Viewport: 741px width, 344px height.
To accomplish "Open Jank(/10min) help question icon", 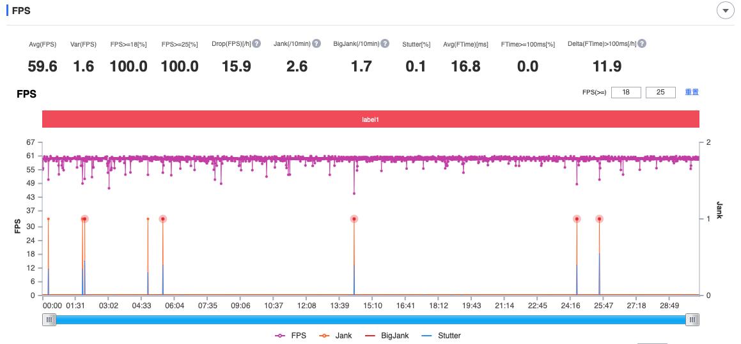I will (316, 44).
